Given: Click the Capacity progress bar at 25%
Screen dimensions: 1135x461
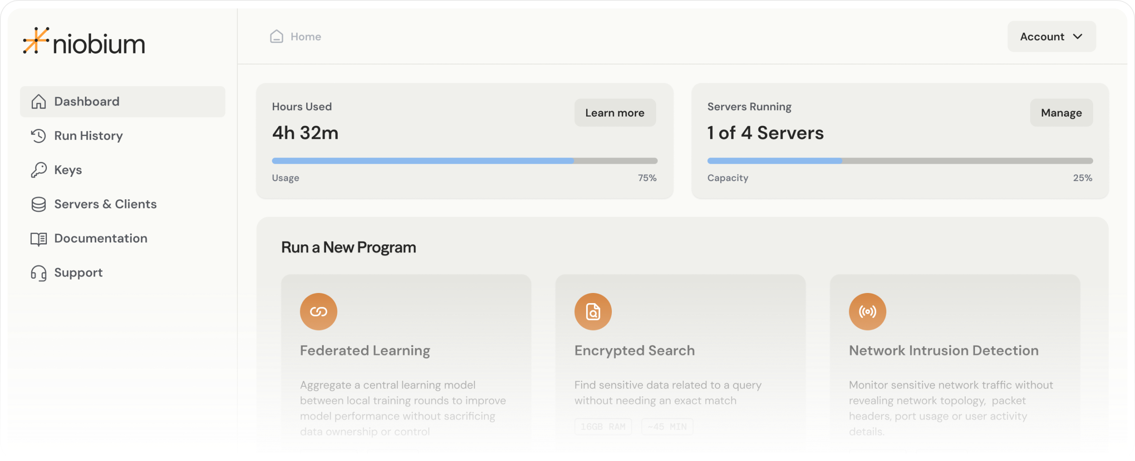Looking at the screenshot, I should point(899,161).
